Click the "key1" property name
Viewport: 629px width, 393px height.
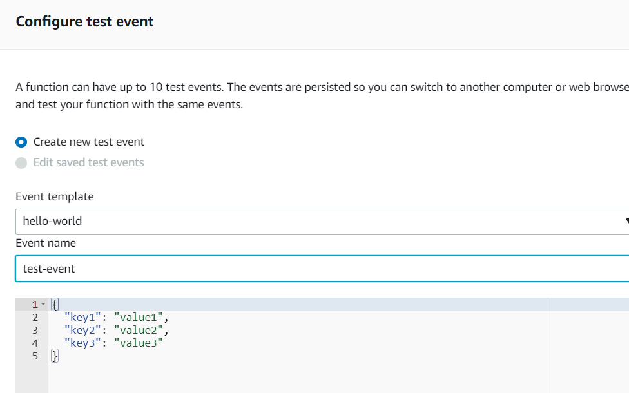pyautogui.click(x=82, y=317)
